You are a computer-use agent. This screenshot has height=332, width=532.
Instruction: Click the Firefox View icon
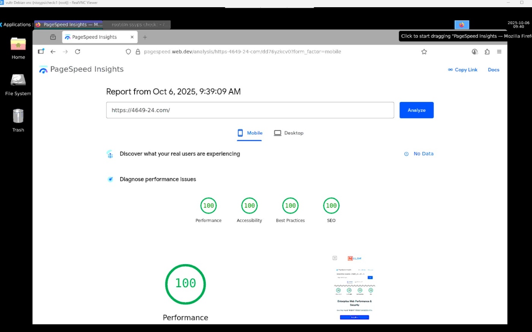click(41, 51)
